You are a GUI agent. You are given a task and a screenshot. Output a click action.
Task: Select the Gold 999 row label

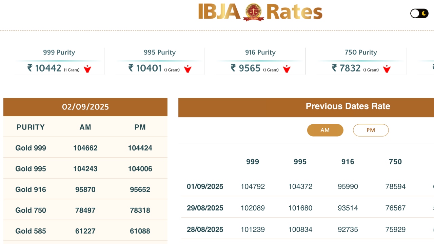pos(31,148)
